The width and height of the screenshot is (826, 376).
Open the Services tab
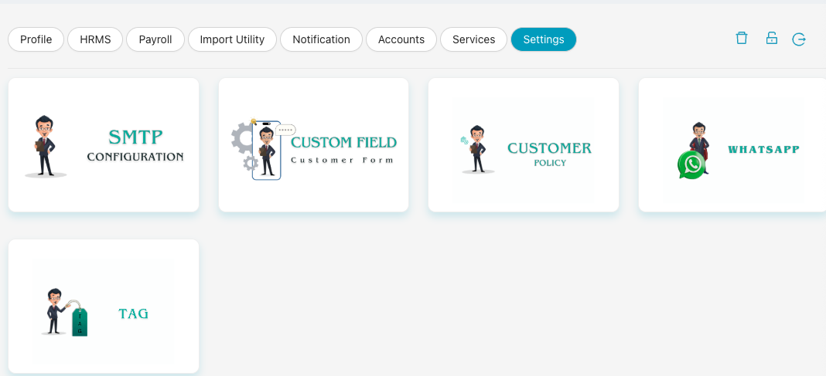coord(473,39)
